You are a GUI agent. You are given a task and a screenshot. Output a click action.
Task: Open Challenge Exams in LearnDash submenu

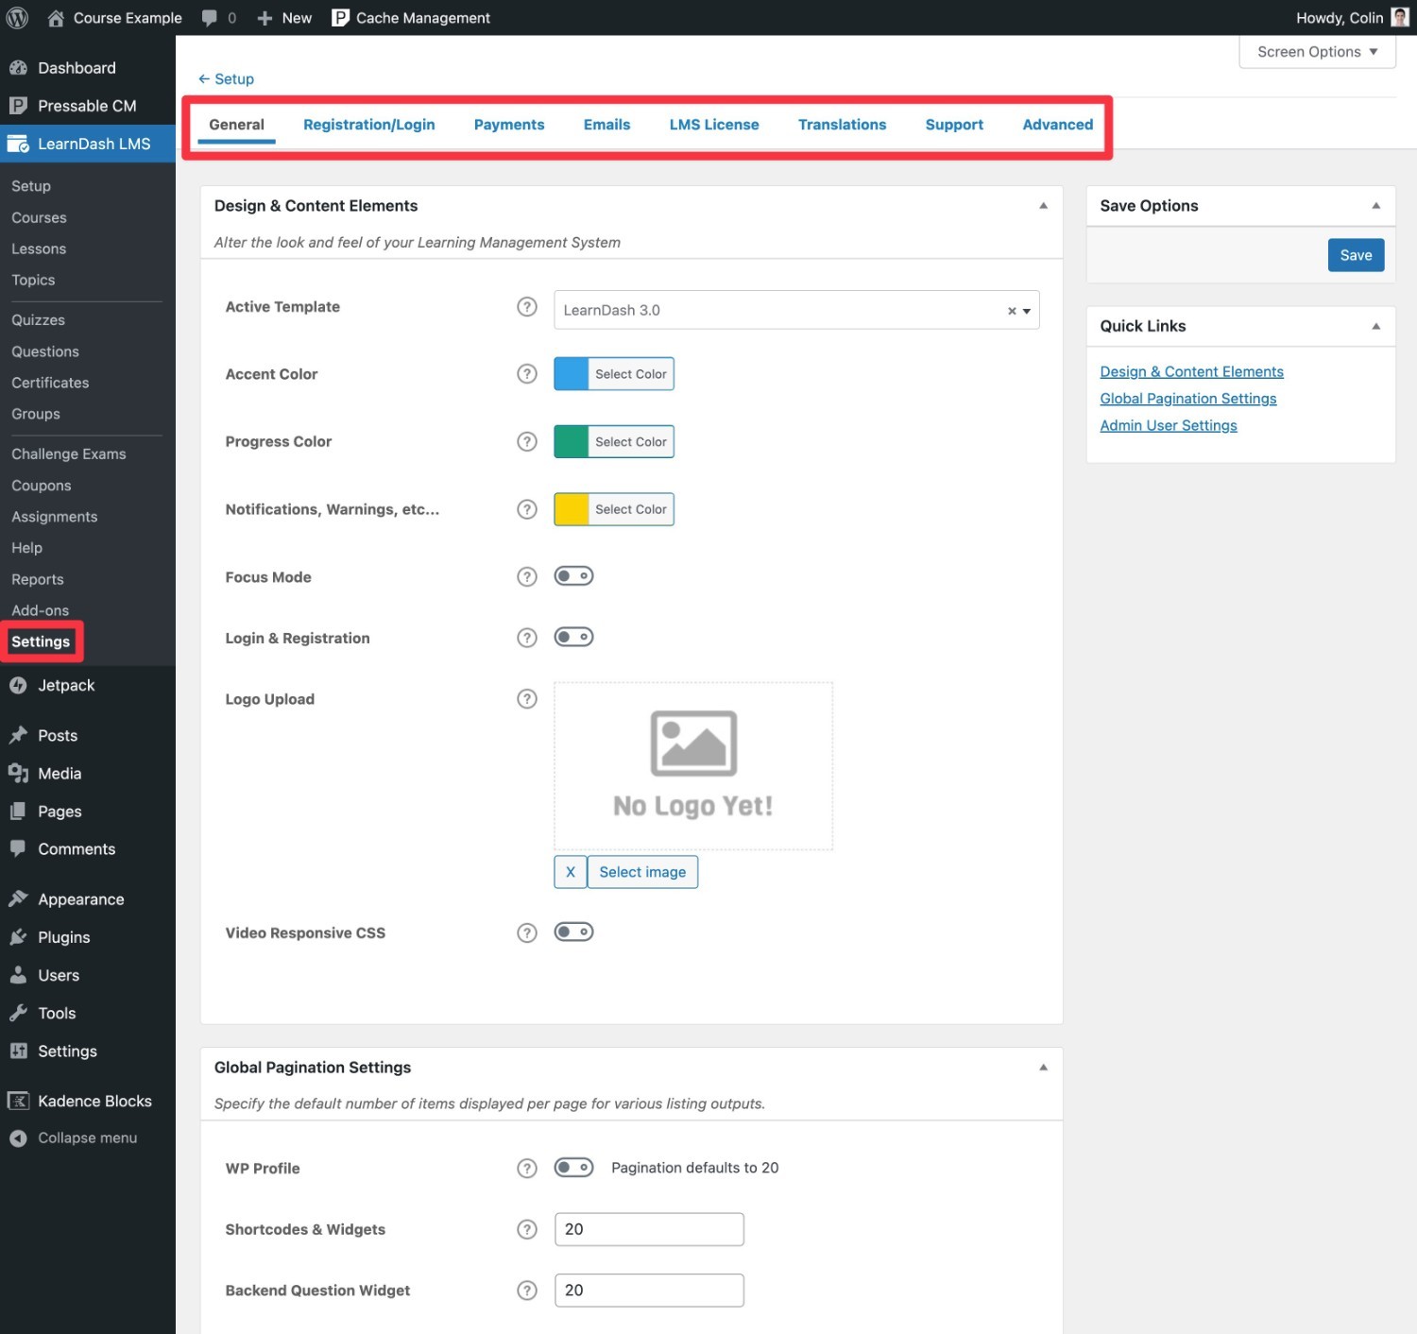point(68,454)
